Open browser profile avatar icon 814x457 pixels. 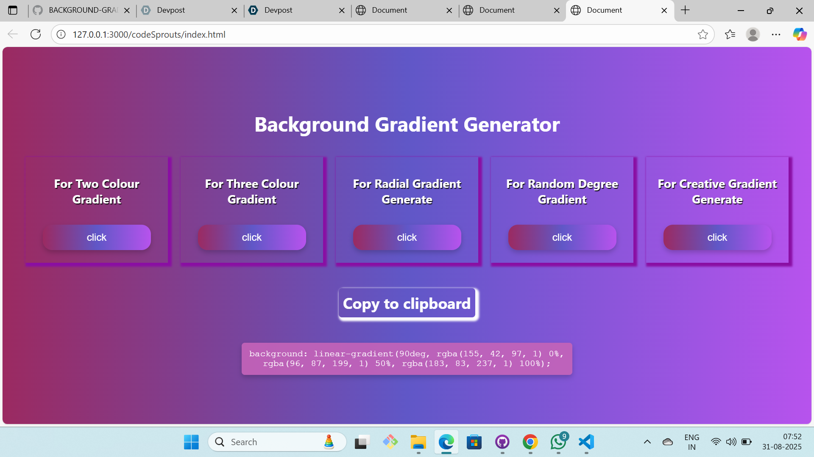(753, 34)
